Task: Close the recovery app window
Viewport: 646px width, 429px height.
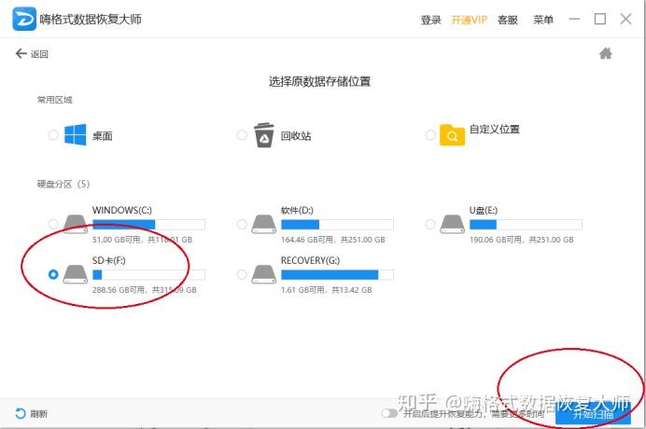Action: 625,19
